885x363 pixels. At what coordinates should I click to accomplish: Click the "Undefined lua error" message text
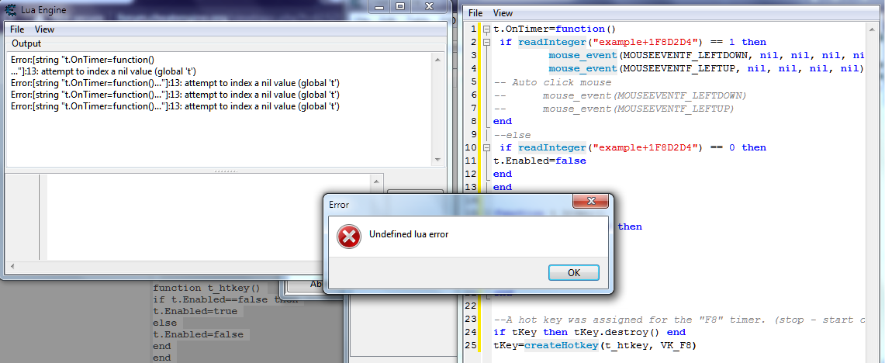click(409, 234)
